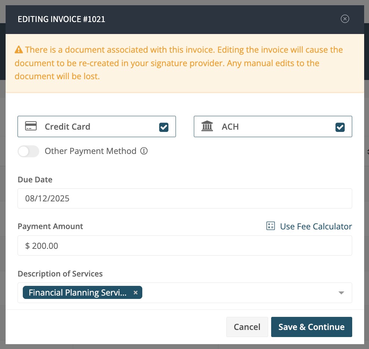This screenshot has height=349, width=369.
Task: Click the credit card icon
Action: point(31,126)
